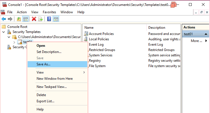Choose Set Description... in context menu
The image size is (210, 113).
49,52
